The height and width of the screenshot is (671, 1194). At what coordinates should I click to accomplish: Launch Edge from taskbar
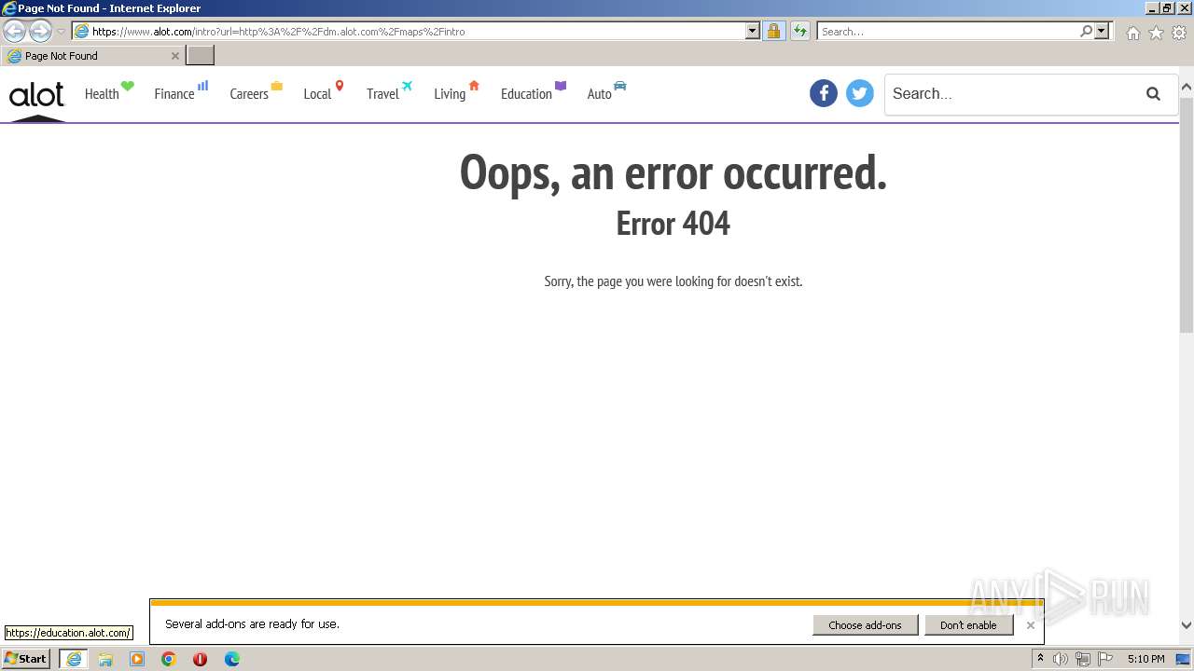[232, 659]
